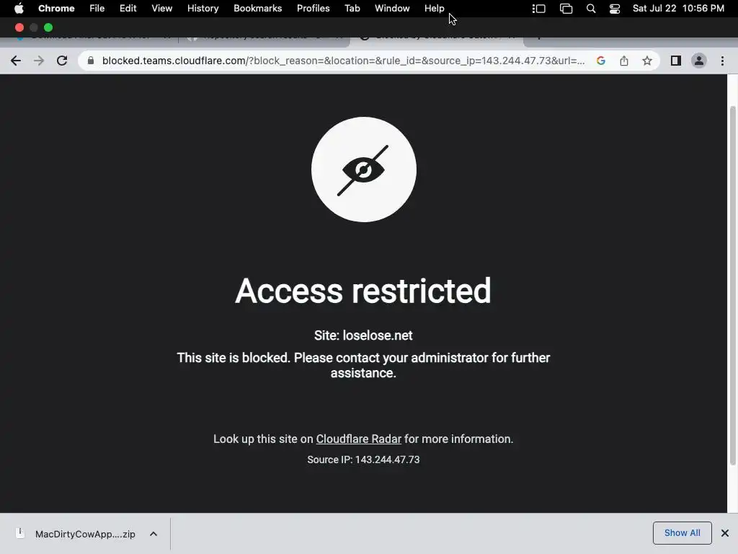Screen dimensions: 738x554
Task: Toggle the Chrome side panel icon
Action: 676,61
